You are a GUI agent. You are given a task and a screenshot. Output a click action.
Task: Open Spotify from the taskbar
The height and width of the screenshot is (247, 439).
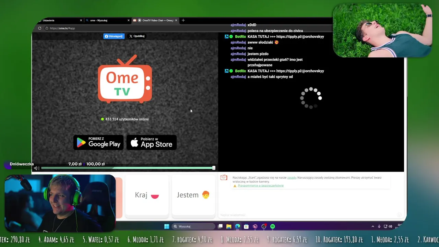(273, 226)
